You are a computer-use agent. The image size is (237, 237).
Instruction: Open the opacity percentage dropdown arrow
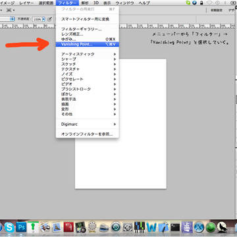click(43, 19)
